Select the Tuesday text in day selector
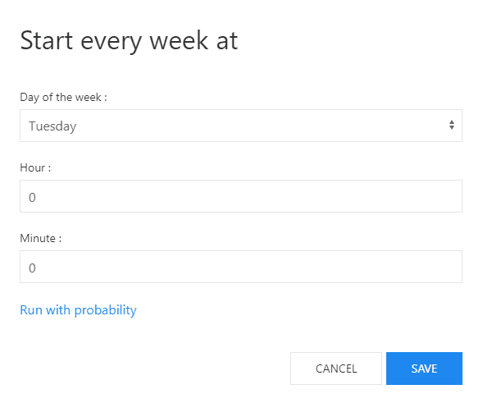Screen dimensions: 483x403 tap(52, 126)
